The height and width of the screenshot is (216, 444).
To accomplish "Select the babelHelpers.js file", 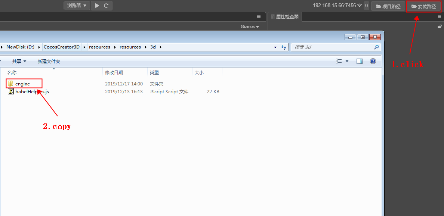I will [32, 92].
